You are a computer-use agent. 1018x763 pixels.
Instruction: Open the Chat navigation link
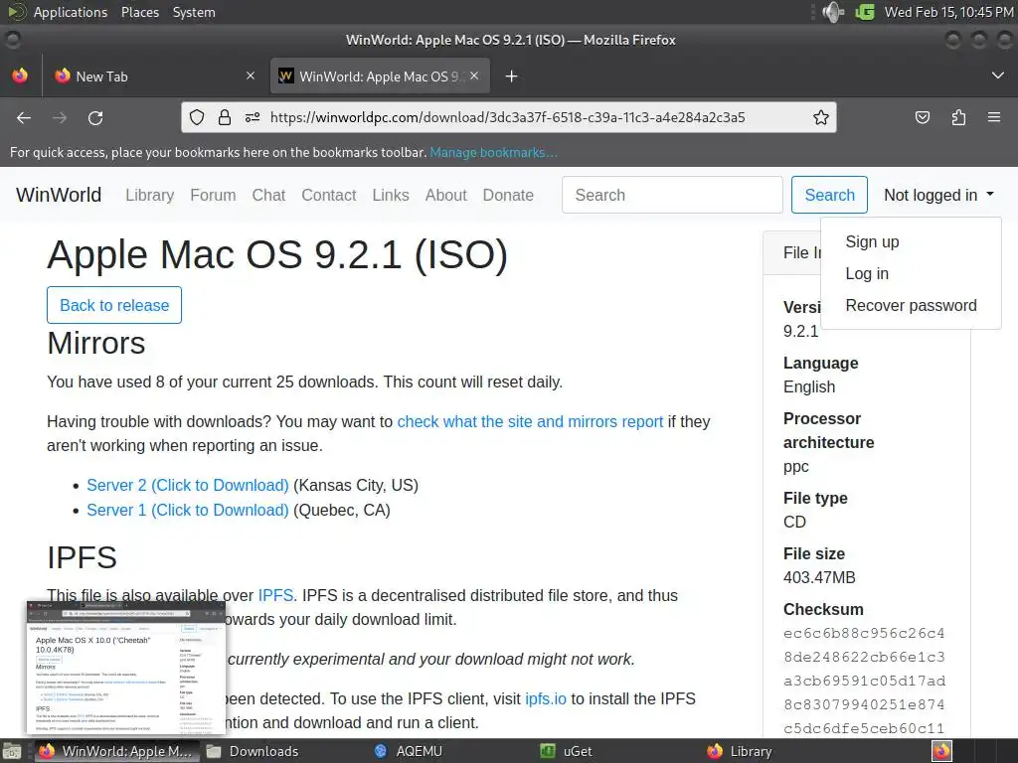[268, 196]
